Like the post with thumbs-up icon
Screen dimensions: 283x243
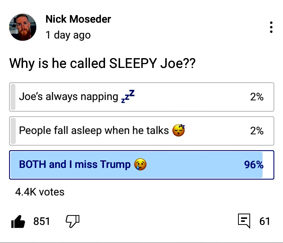18,221
